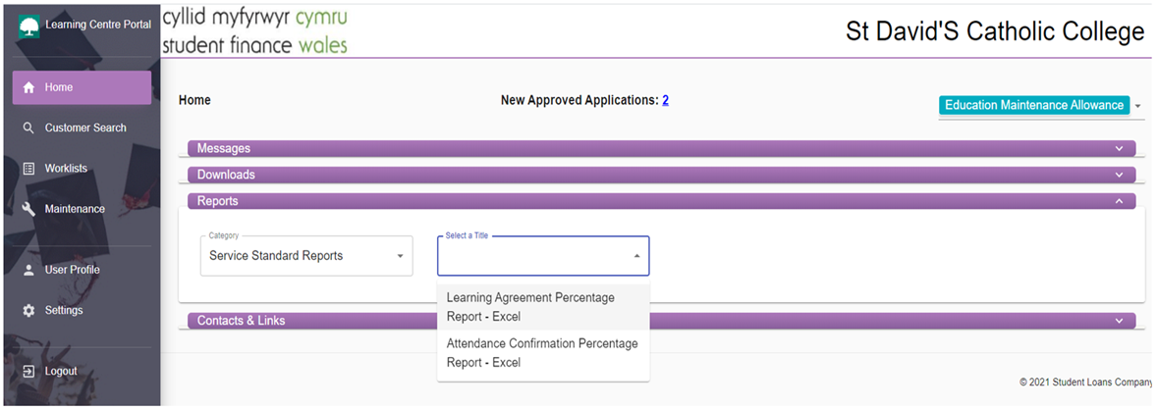Open the dropdown arrow beside Education Maintenance Allowance
Viewport: 1158px width, 410px height.
(x=1137, y=106)
